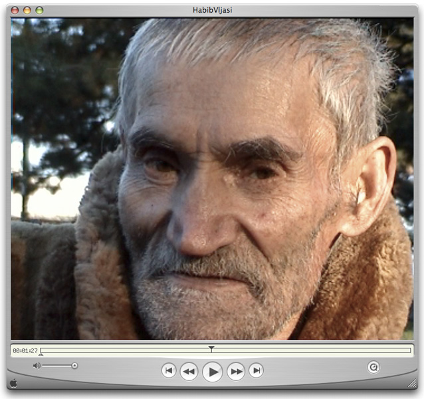Viewport: 424px width, 399px height.
Task: Click the video frame
Action: click(x=212, y=179)
